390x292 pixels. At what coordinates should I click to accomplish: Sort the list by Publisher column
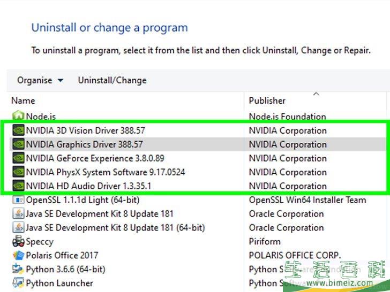click(267, 101)
